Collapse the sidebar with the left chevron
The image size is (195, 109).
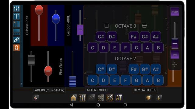pyautogui.click(x=22, y=84)
